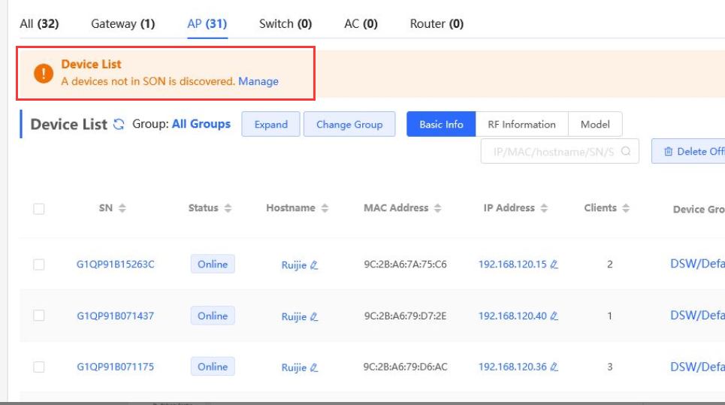Click the Change Group button
The width and height of the screenshot is (725, 405).
[x=349, y=125]
